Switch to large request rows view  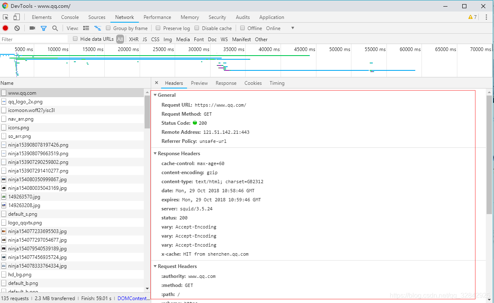coord(86,28)
